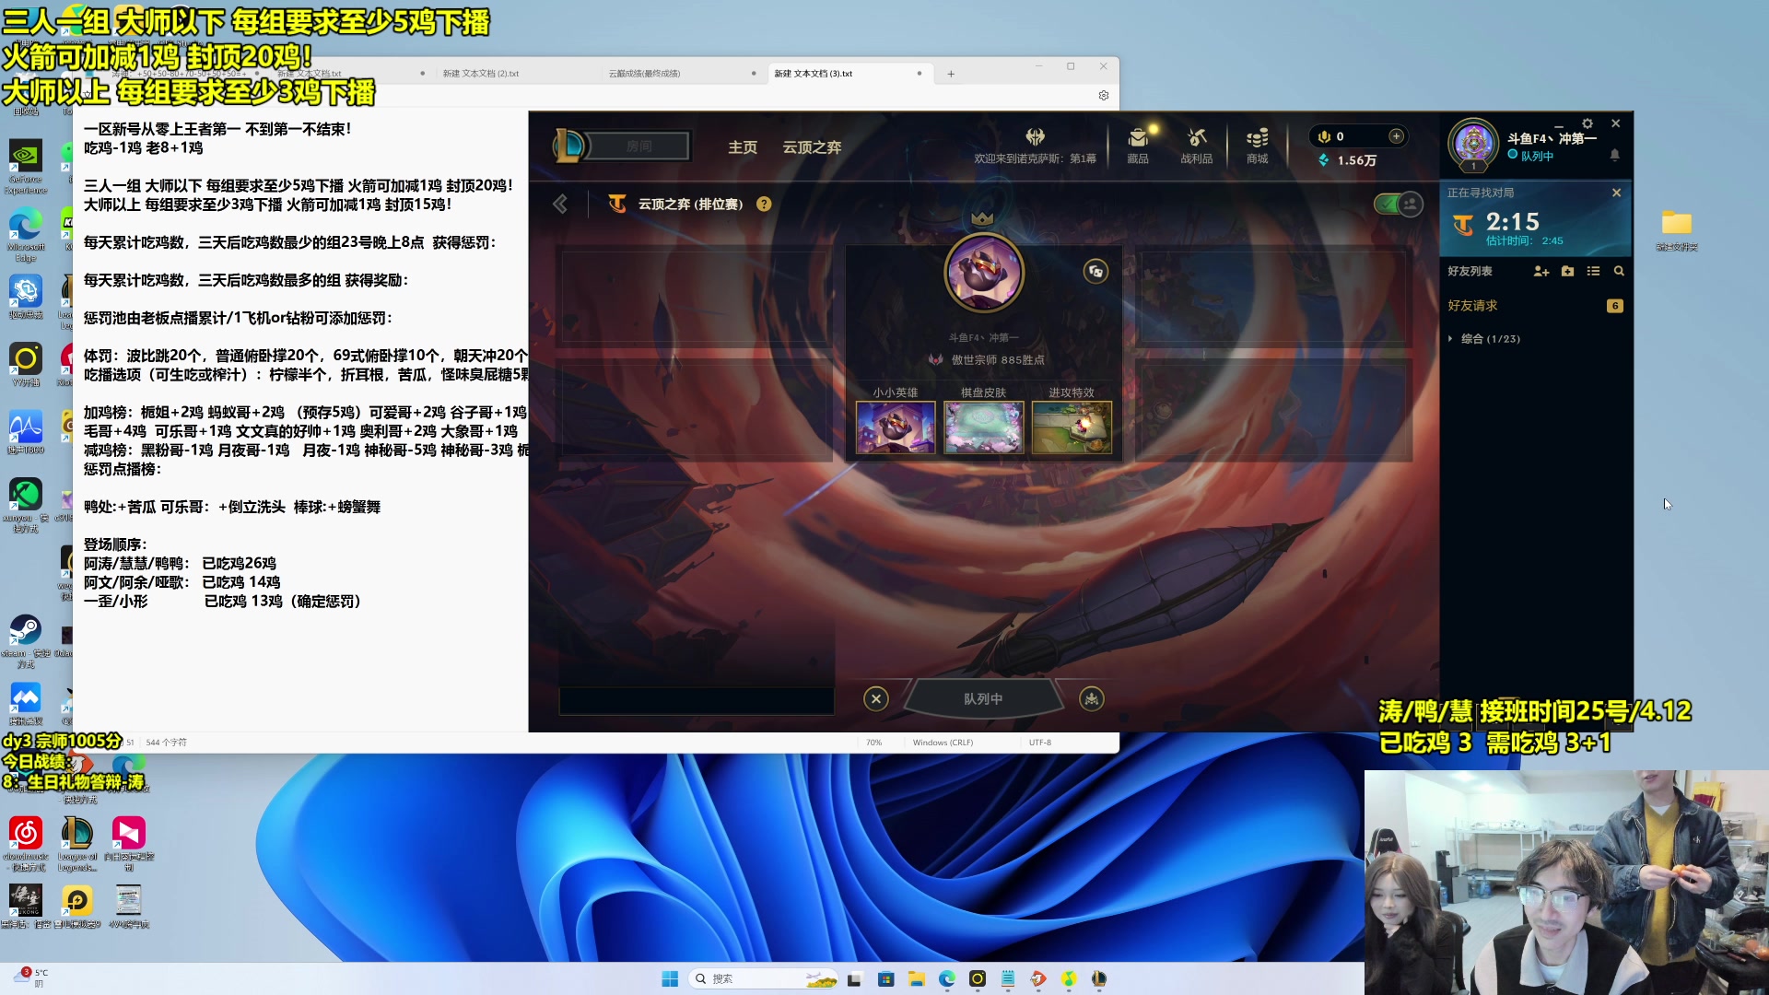The image size is (1769, 995).
Task: Open Windows Start menu
Action: pyautogui.click(x=670, y=978)
